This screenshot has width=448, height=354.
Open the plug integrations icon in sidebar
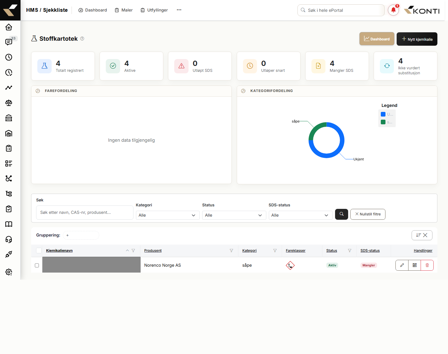pos(9,254)
